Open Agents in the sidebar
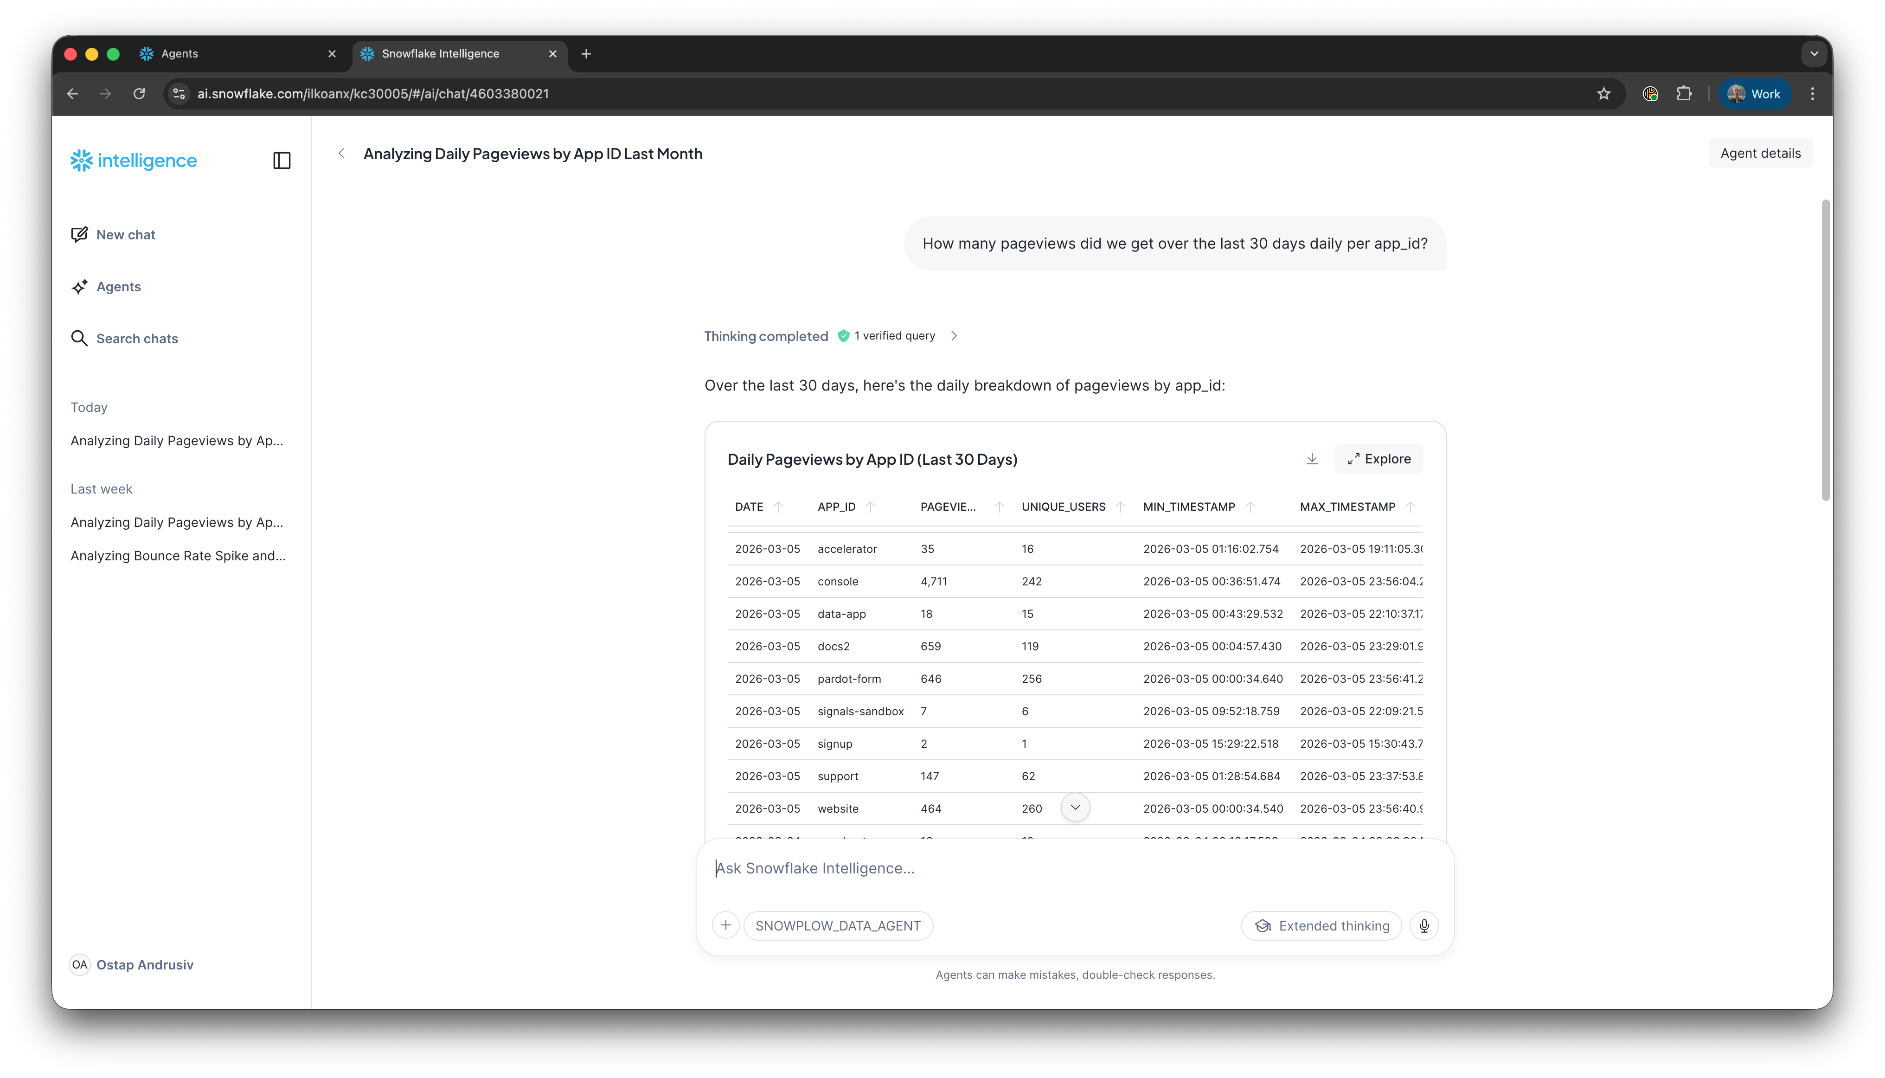This screenshot has width=1885, height=1078. (118, 287)
